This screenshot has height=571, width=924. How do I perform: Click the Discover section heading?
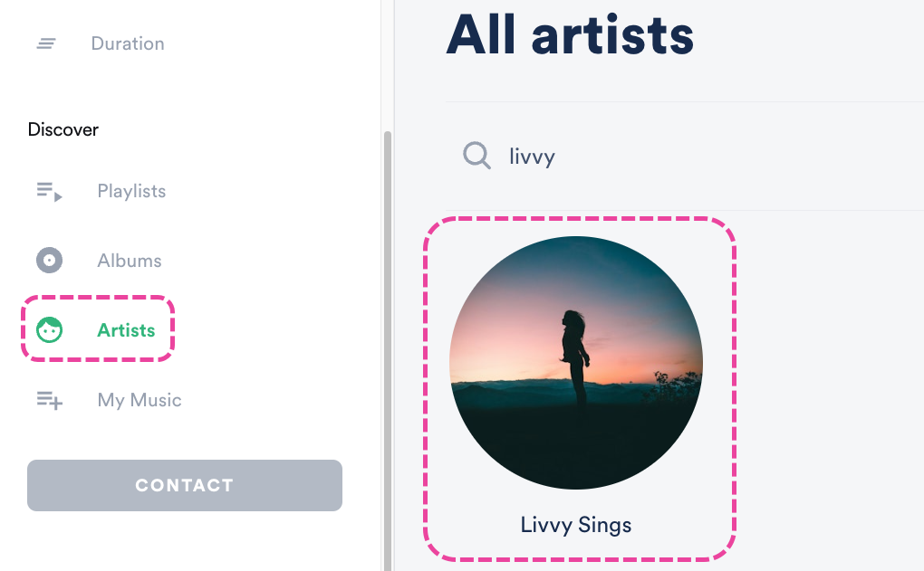coord(63,129)
